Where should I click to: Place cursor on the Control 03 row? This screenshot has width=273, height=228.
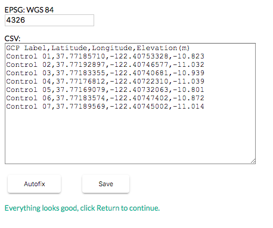point(105,73)
